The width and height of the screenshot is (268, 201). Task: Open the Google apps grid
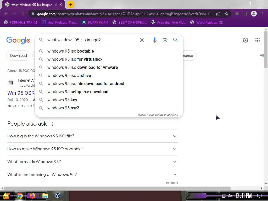click(x=258, y=40)
